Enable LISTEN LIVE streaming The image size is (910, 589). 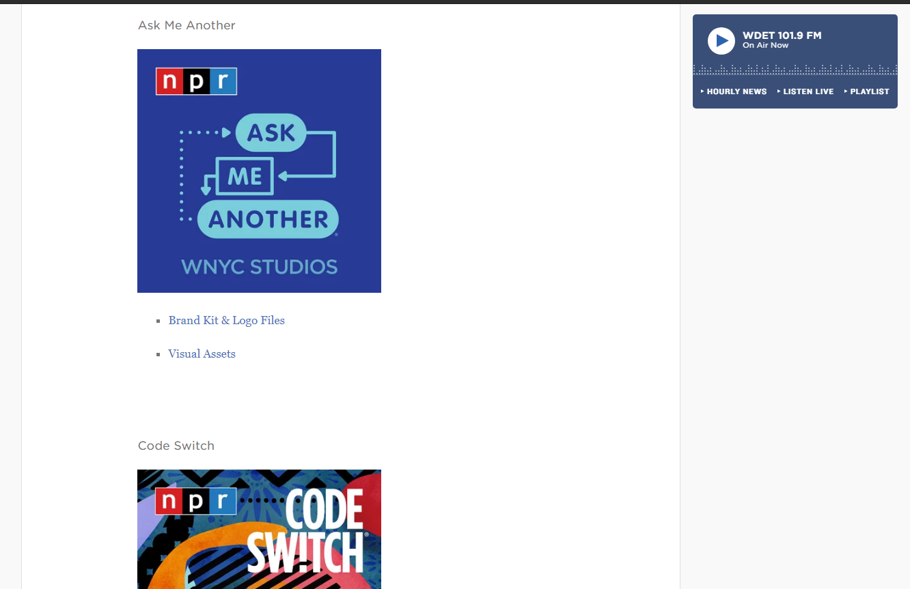(x=808, y=91)
